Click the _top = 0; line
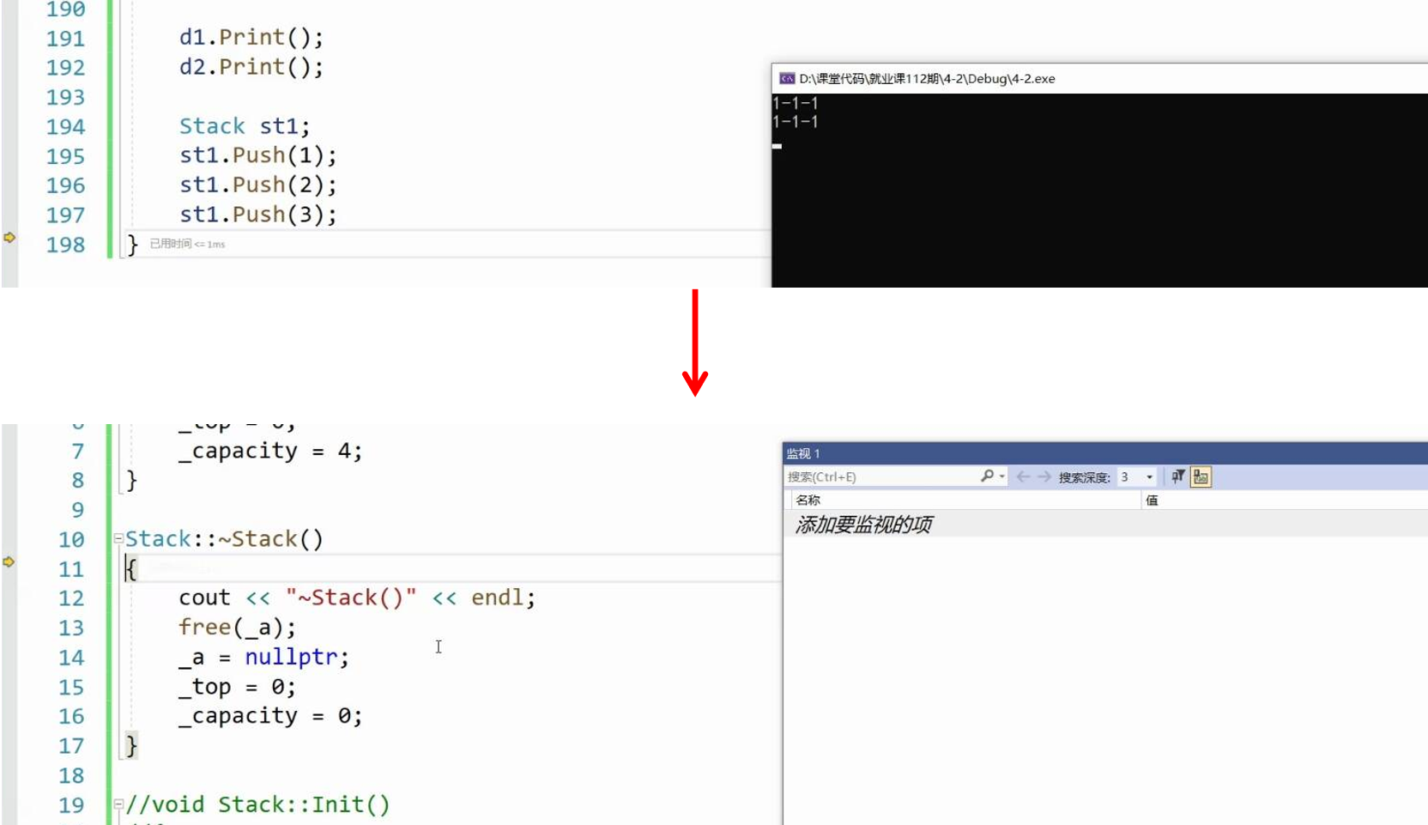Image resolution: width=1428 pixels, height=825 pixels. point(237,688)
